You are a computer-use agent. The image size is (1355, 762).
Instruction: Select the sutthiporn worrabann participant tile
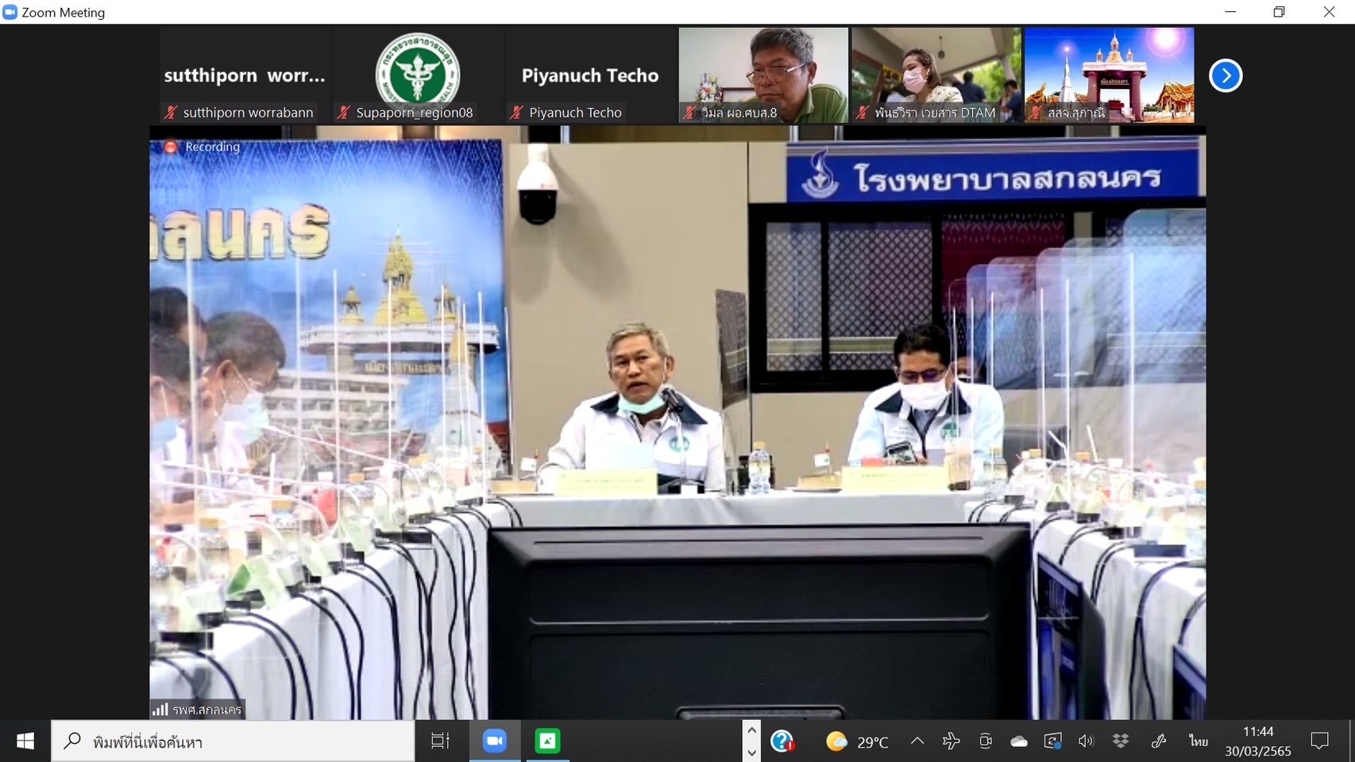[x=244, y=75]
